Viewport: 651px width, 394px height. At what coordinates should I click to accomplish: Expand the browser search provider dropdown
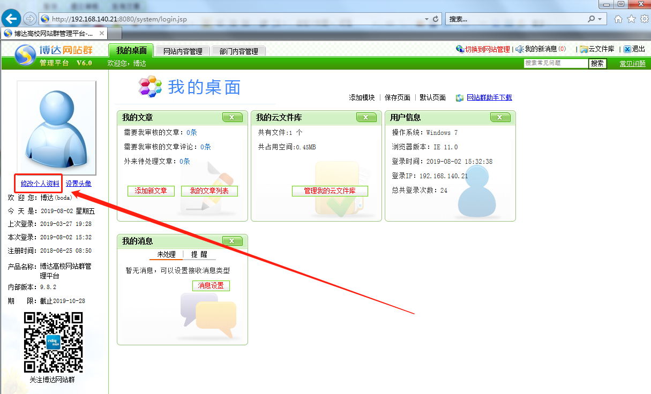tap(600, 19)
